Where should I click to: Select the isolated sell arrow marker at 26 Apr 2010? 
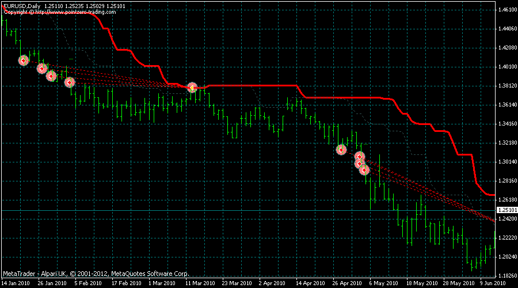click(341, 150)
